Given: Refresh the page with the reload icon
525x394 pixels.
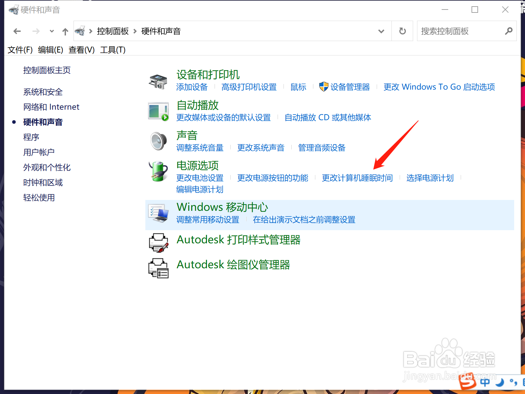Looking at the screenshot, I should [402, 31].
